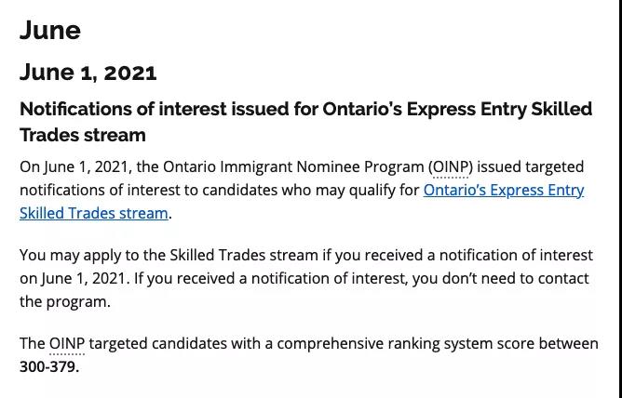The height and width of the screenshot is (398, 622).
Task: Click the "June" month heading
Action: coord(50,31)
